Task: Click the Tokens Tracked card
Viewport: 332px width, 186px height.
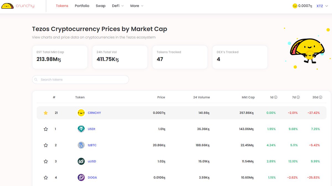Action: click(x=180, y=57)
